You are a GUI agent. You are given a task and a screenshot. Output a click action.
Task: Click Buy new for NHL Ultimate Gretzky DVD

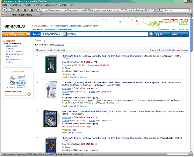pyautogui.click(x=67, y=117)
